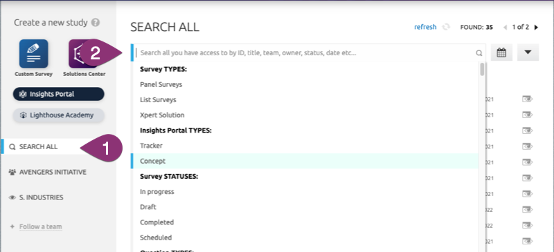Go to next results page arrow

536,27
